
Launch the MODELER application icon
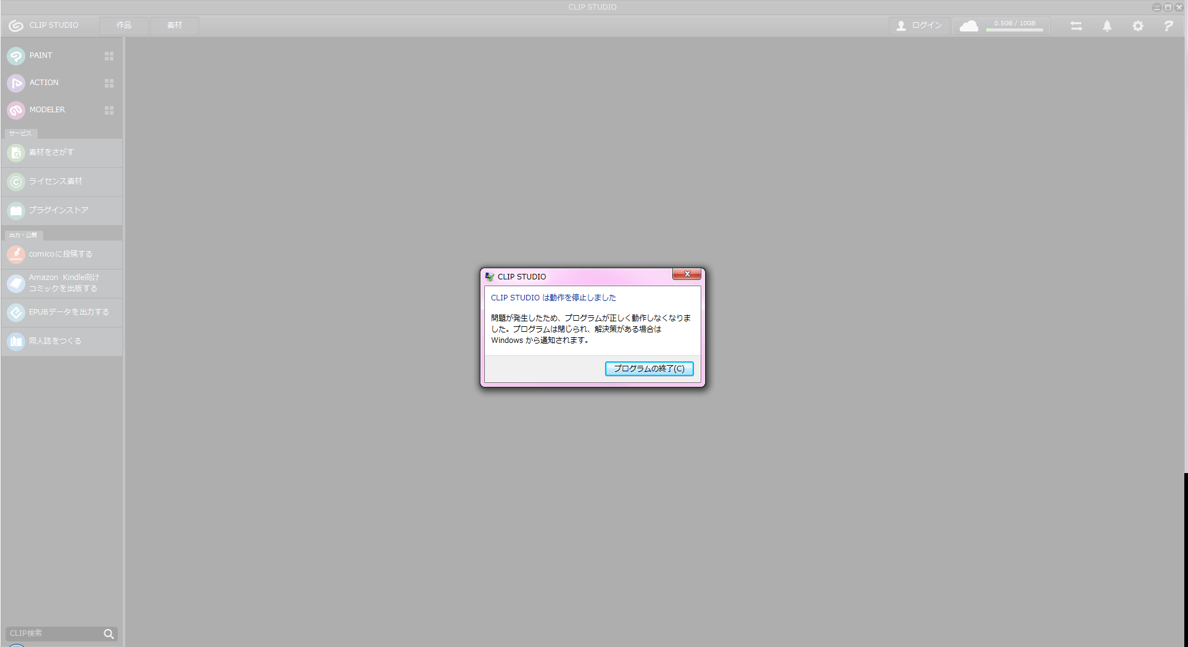(16, 110)
